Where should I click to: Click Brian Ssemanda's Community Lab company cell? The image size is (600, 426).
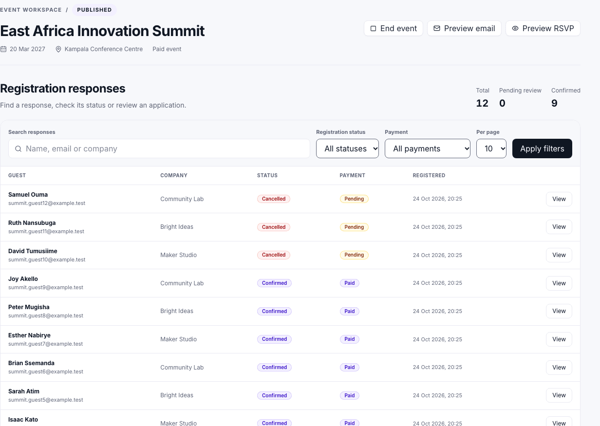182,368
